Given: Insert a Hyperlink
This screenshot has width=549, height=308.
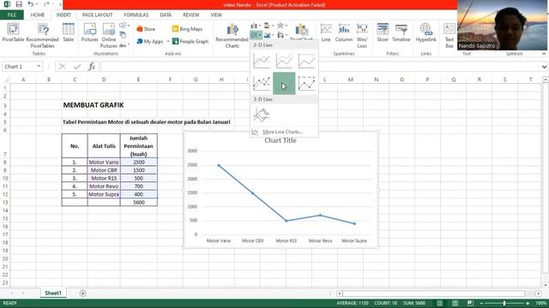Looking at the screenshot, I should [x=425, y=33].
